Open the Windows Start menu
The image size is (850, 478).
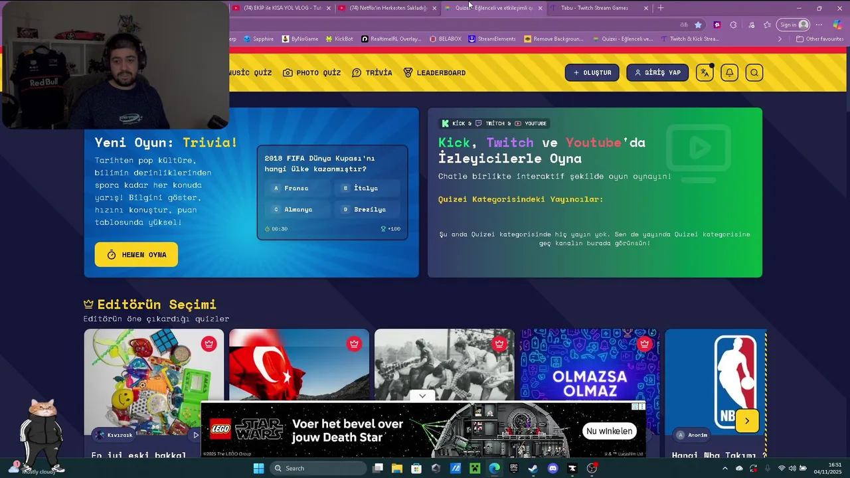(x=258, y=468)
